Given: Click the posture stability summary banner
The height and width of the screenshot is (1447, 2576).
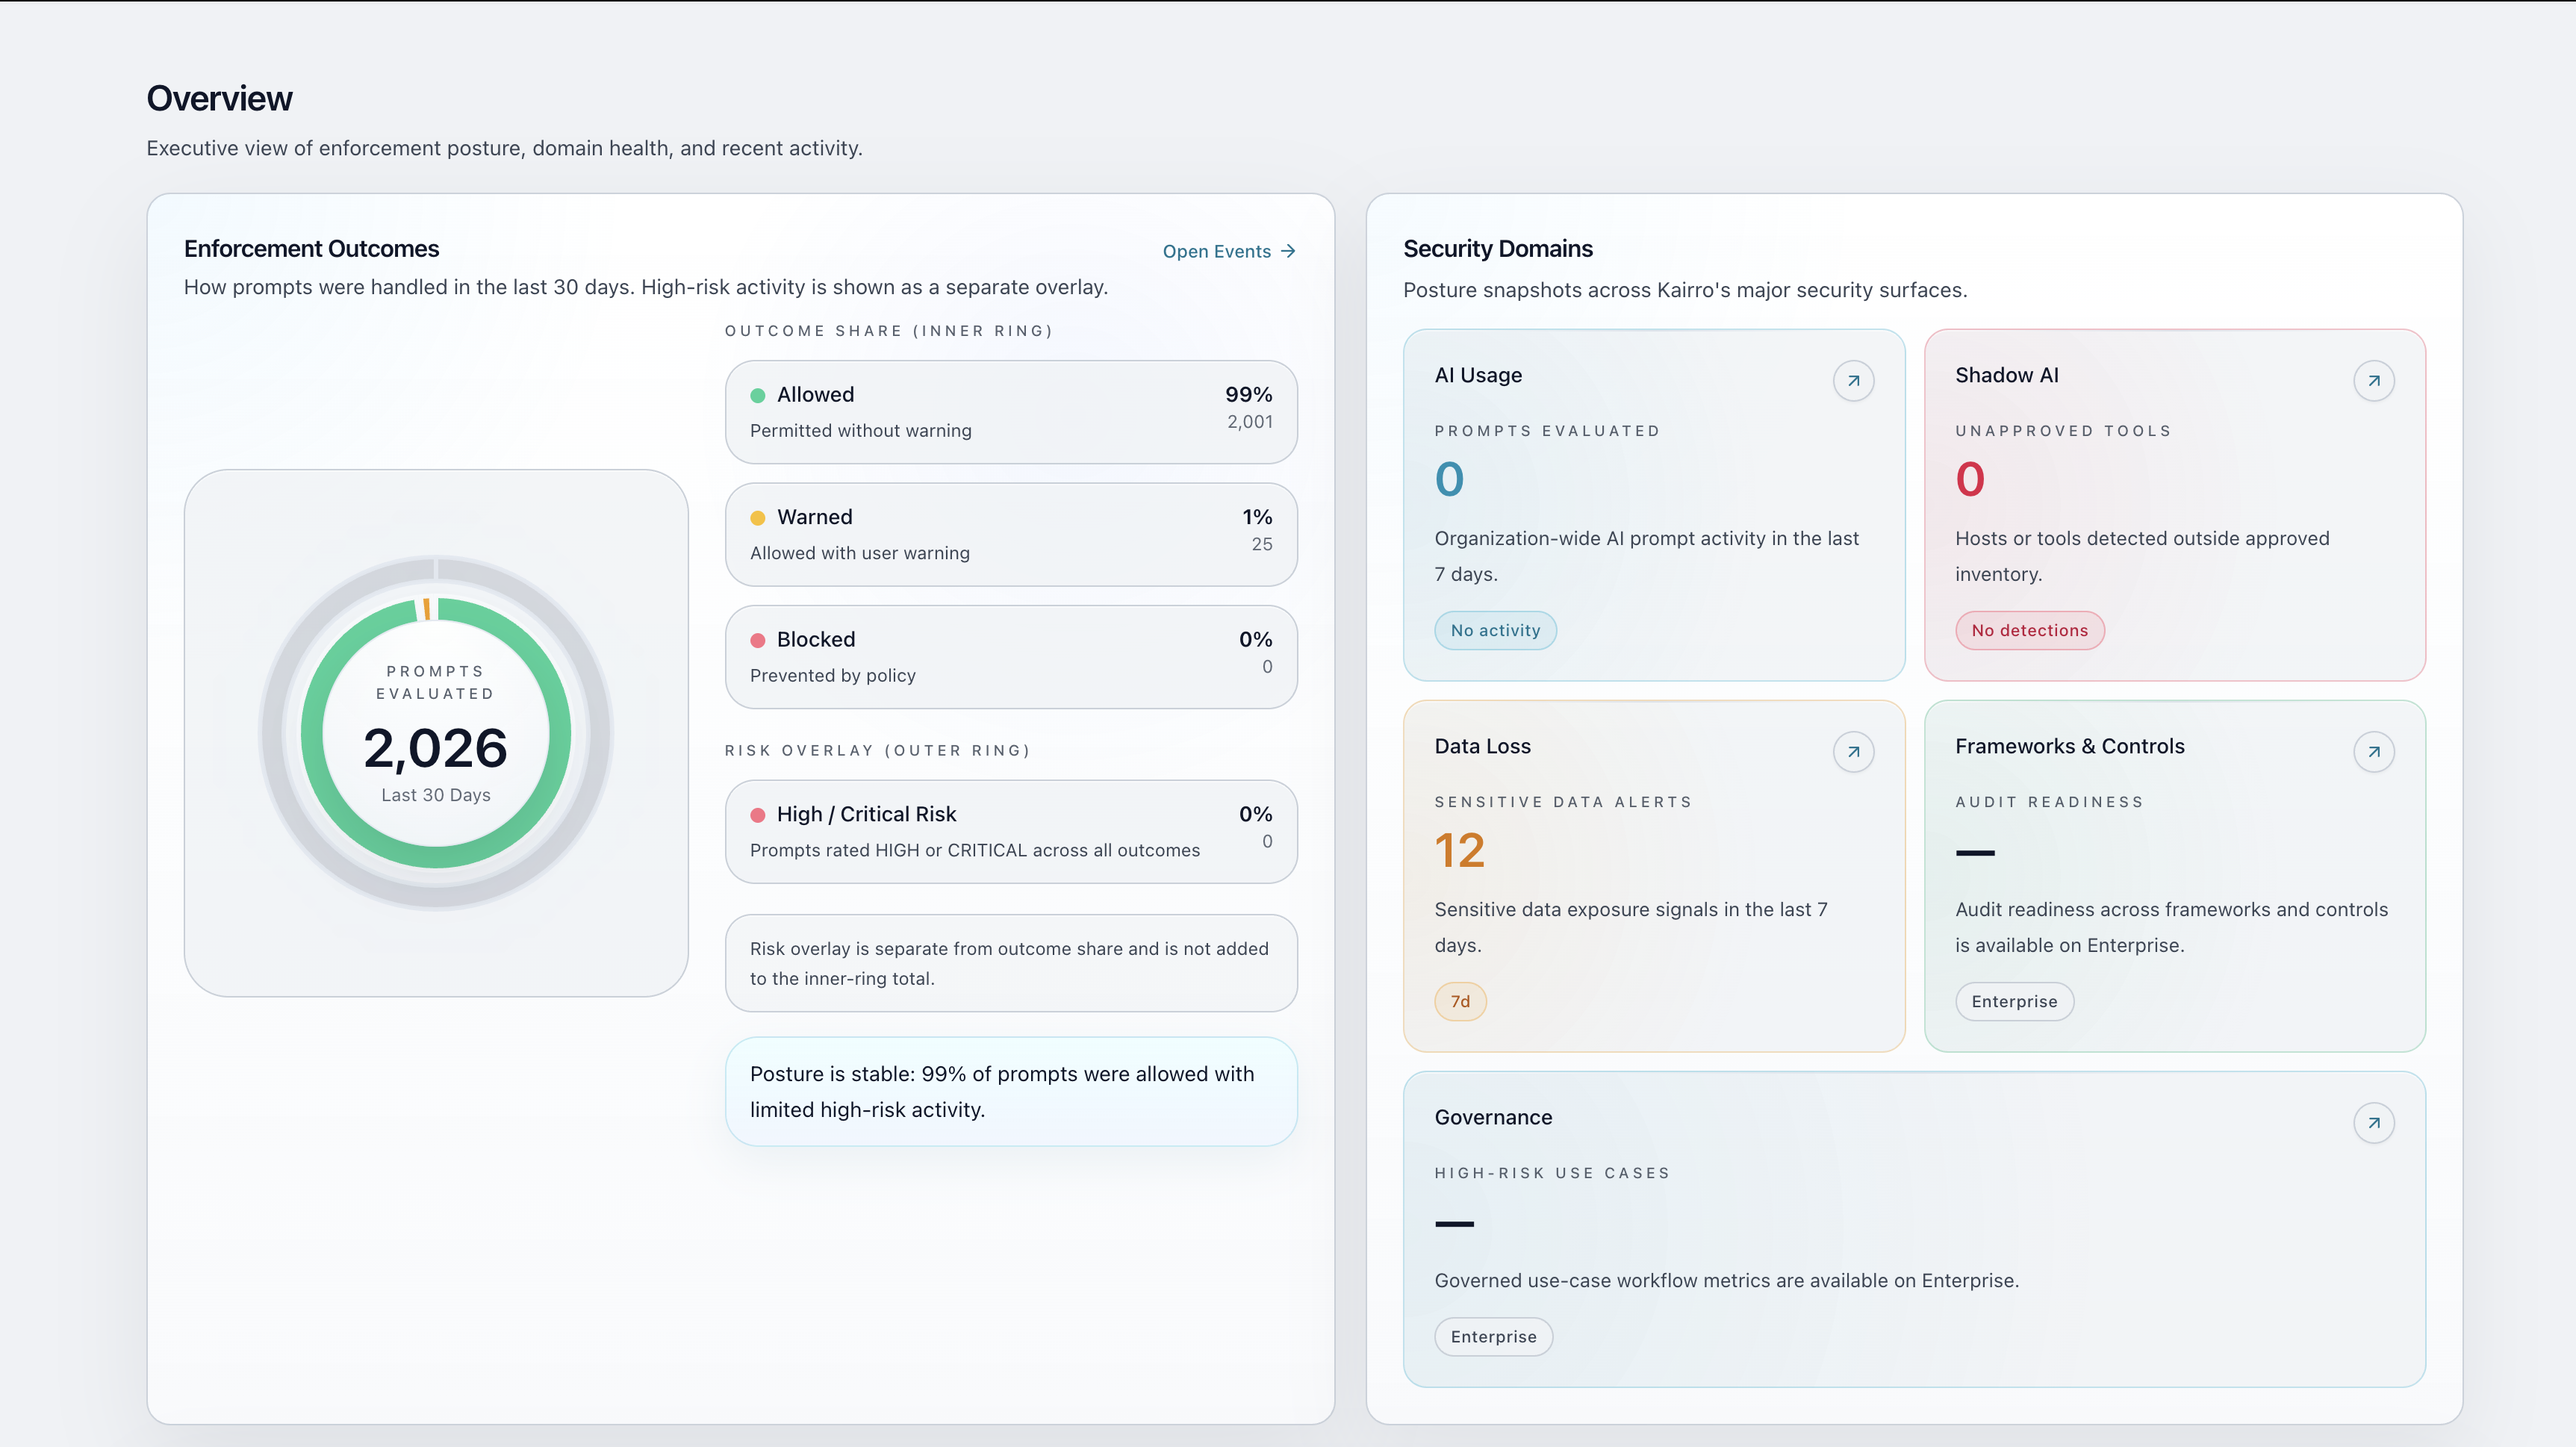Looking at the screenshot, I should coord(1010,1091).
